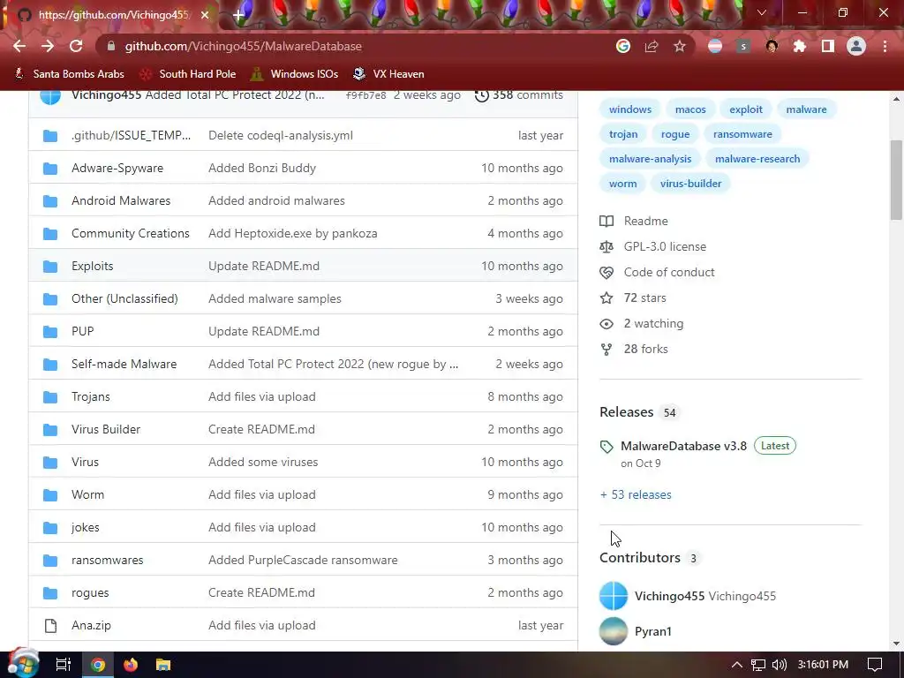904x678 pixels.
Task: Toggle the browser side panel icon
Action: 828,46
